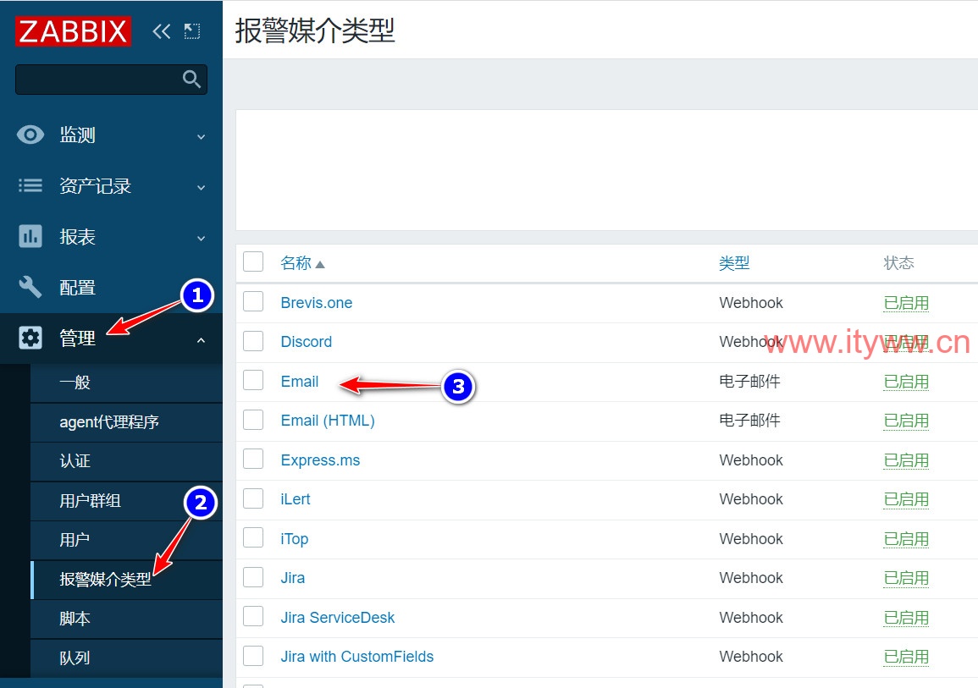Toggle 已启用 status for Jira

click(x=906, y=578)
